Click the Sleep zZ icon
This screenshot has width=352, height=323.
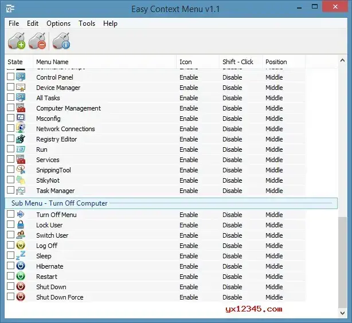click(x=21, y=255)
